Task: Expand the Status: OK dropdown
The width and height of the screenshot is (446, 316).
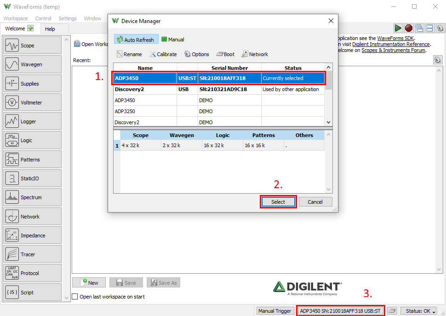Action: point(418,311)
